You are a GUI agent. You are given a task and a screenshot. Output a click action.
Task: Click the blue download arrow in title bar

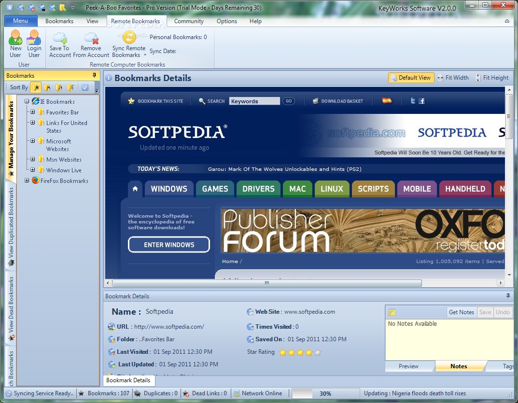point(10,7)
